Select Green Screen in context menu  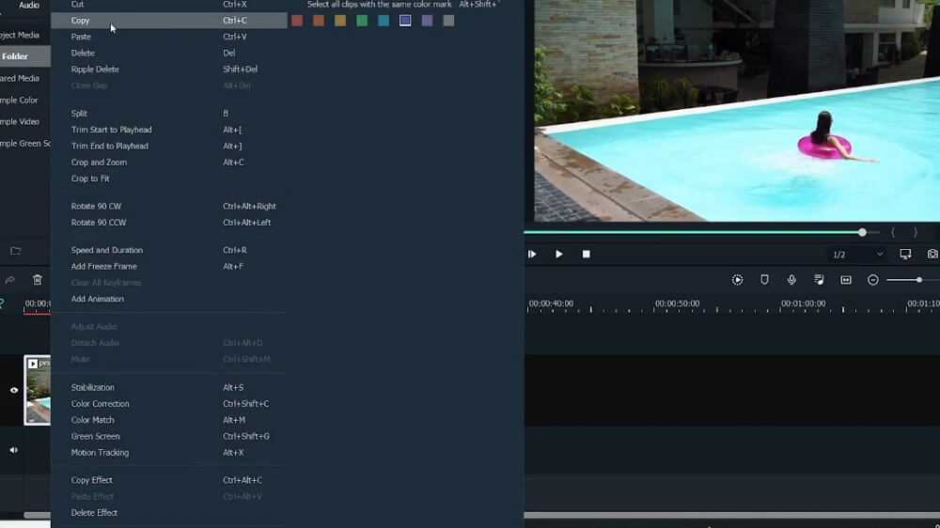point(95,436)
